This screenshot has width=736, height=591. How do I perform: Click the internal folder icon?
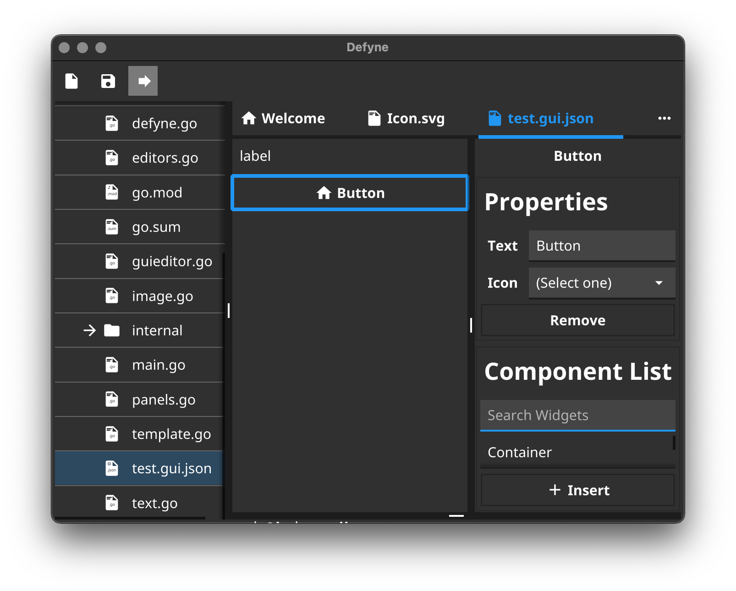point(112,330)
